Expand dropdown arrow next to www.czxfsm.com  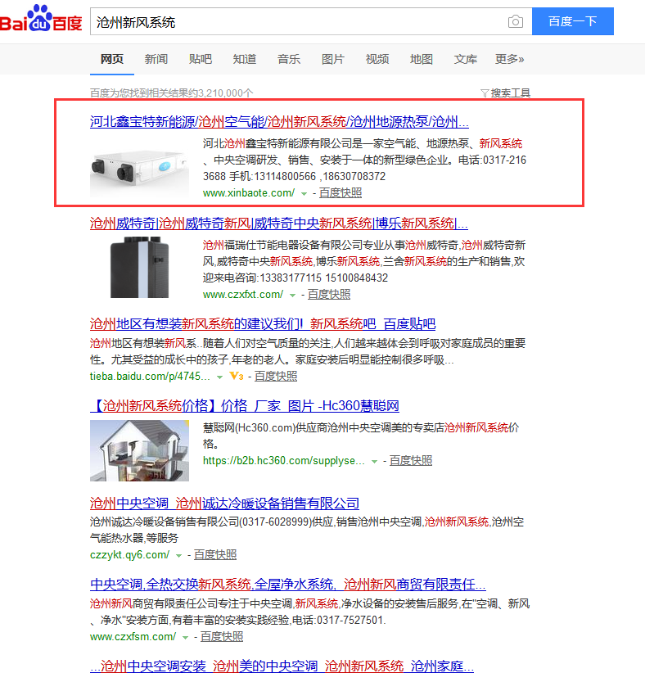[x=185, y=638]
